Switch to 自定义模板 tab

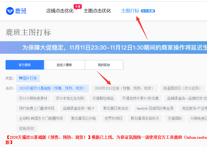(x=64, y=65)
